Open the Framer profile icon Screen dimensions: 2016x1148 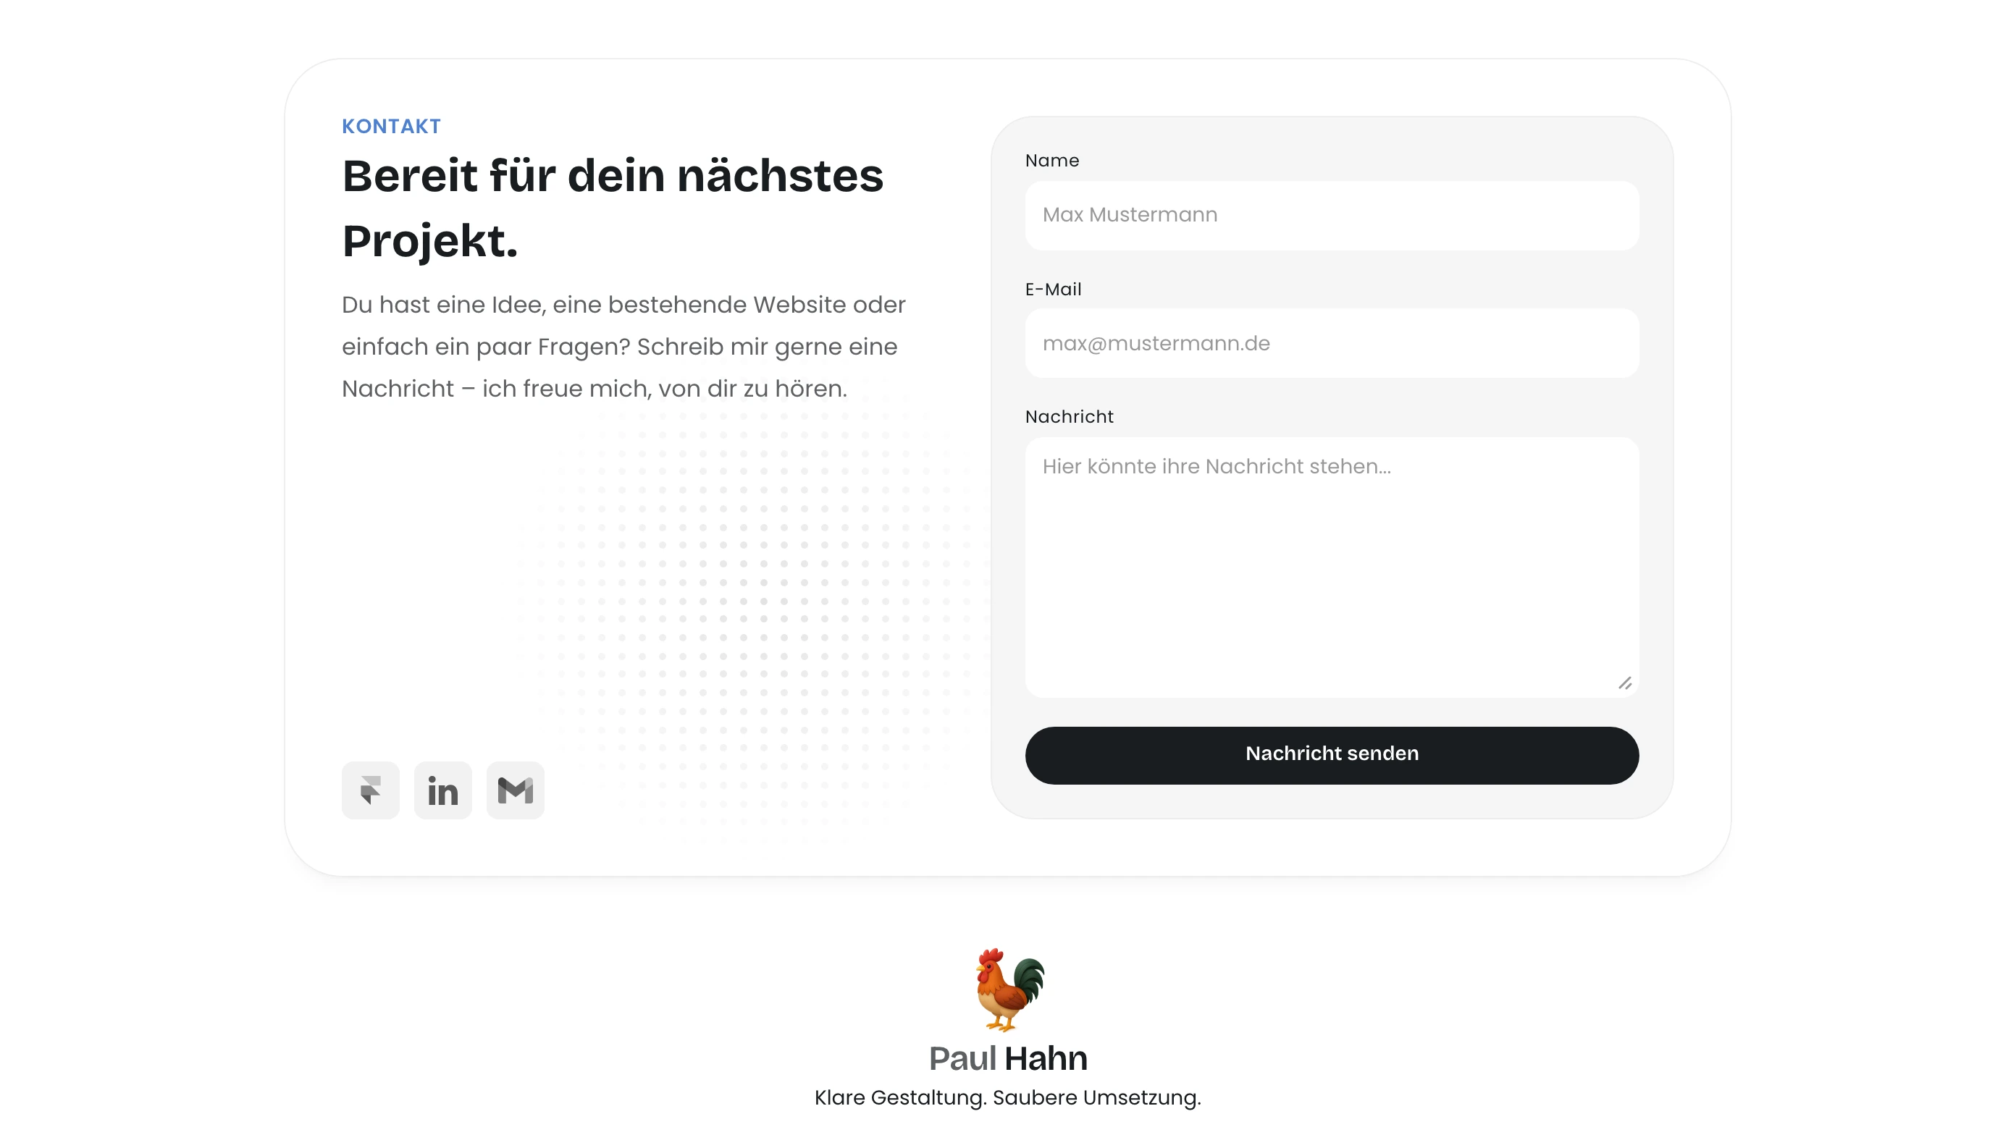point(370,789)
